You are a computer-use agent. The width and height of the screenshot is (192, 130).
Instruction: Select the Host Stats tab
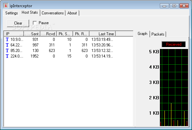(29, 12)
